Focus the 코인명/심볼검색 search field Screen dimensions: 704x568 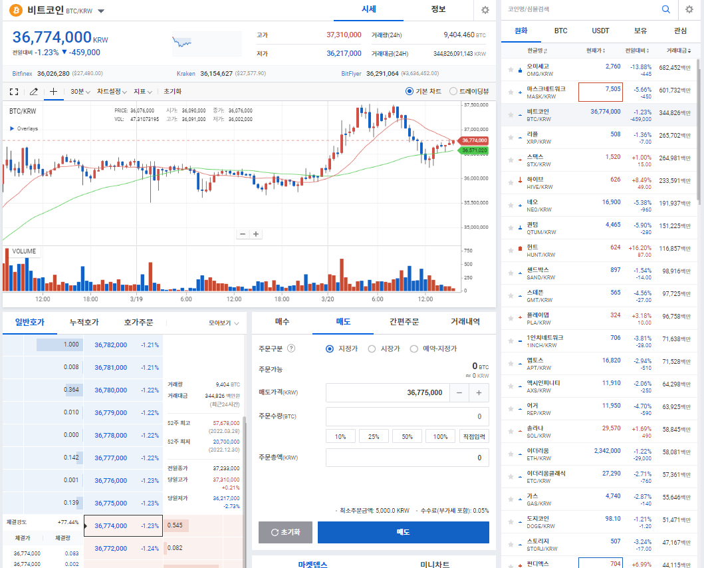point(582,9)
